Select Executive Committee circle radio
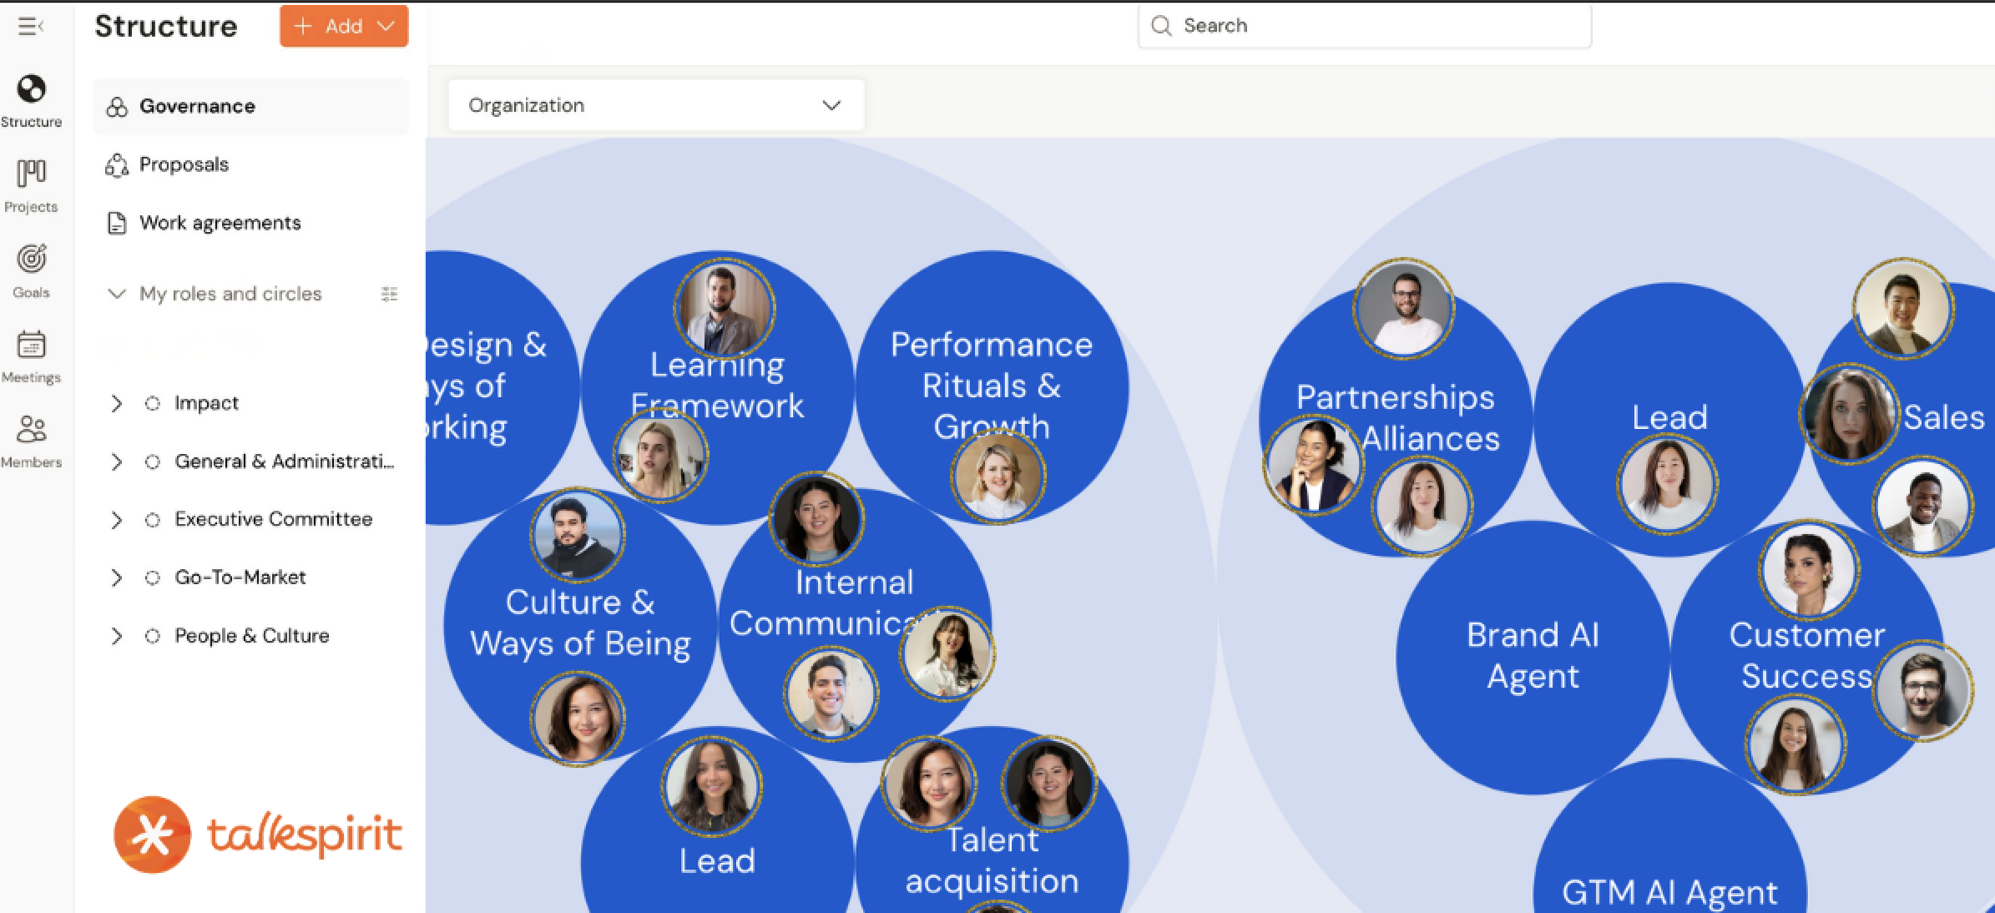The image size is (1995, 913). [x=152, y=520]
